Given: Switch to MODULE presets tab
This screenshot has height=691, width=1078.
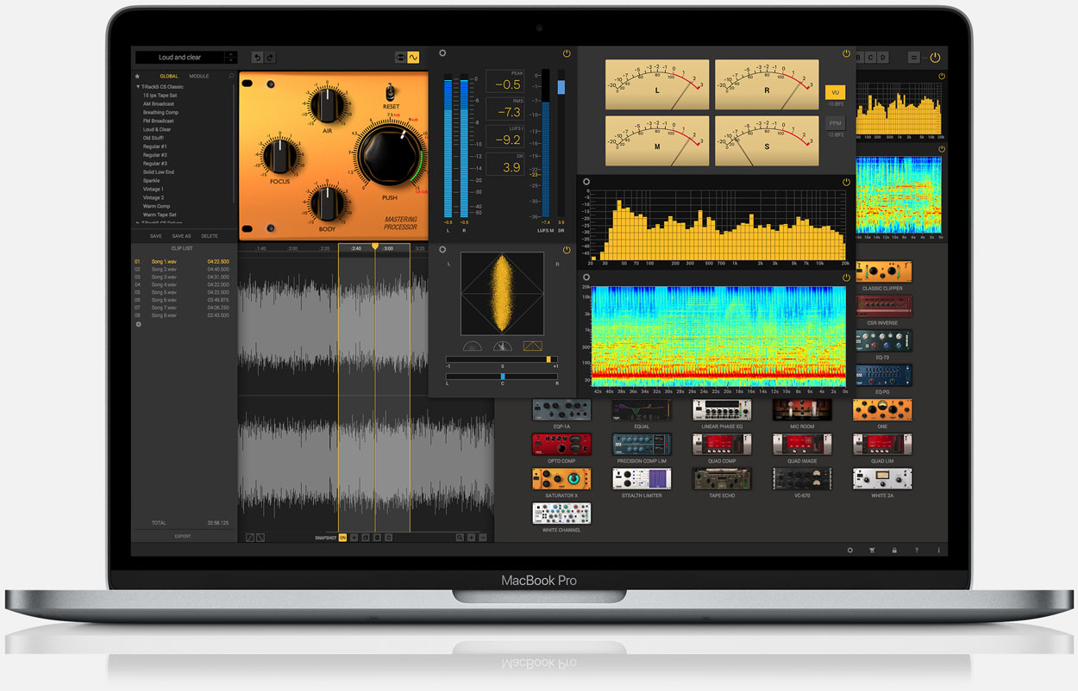Looking at the screenshot, I should (199, 76).
